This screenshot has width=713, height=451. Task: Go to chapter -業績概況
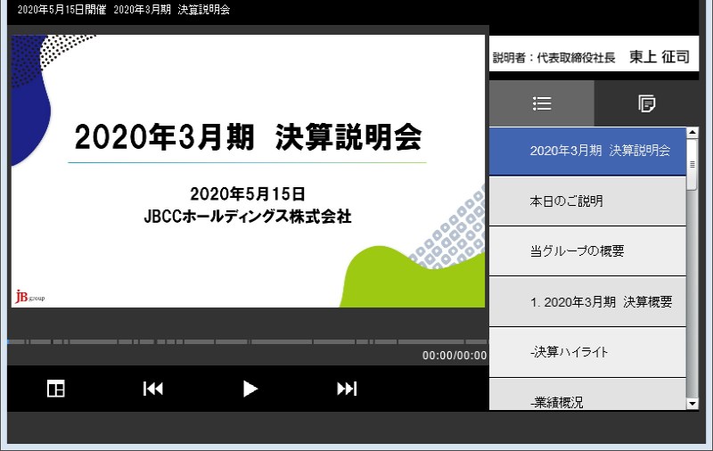[x=587, y=394]
